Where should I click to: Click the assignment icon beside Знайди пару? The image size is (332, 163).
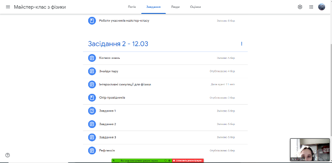92,71
